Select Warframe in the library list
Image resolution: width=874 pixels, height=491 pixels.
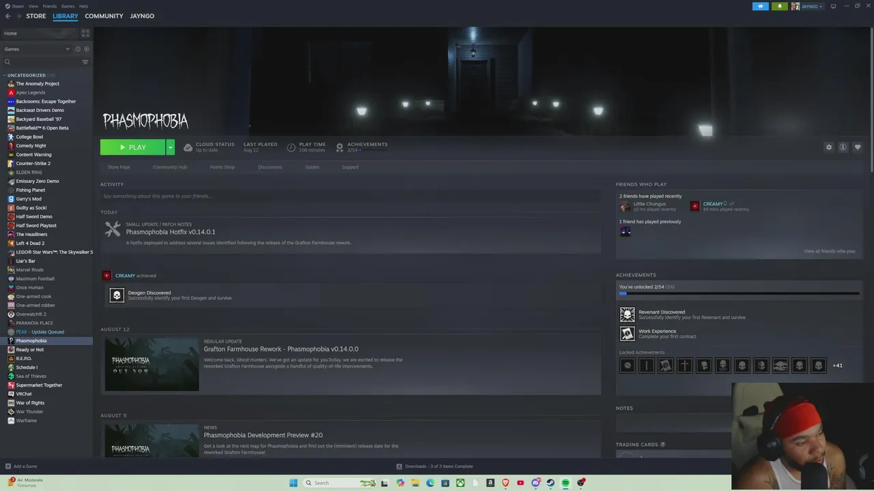[x=27, y=421]
